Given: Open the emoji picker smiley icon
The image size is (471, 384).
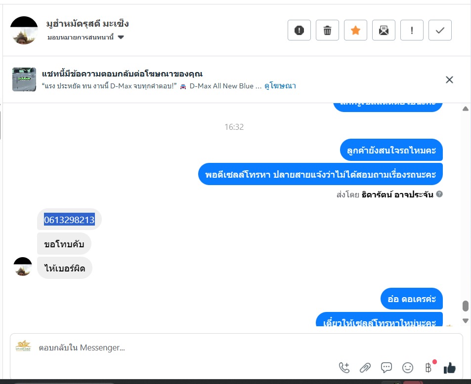Looking at the screenshot, I should coord(408,368).
